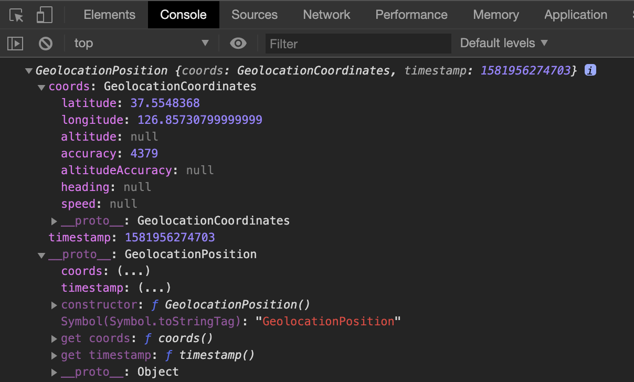Switch to the Network tab
Image resolution: width=634 pixels, height=382 pixels.
click(326, 15)
